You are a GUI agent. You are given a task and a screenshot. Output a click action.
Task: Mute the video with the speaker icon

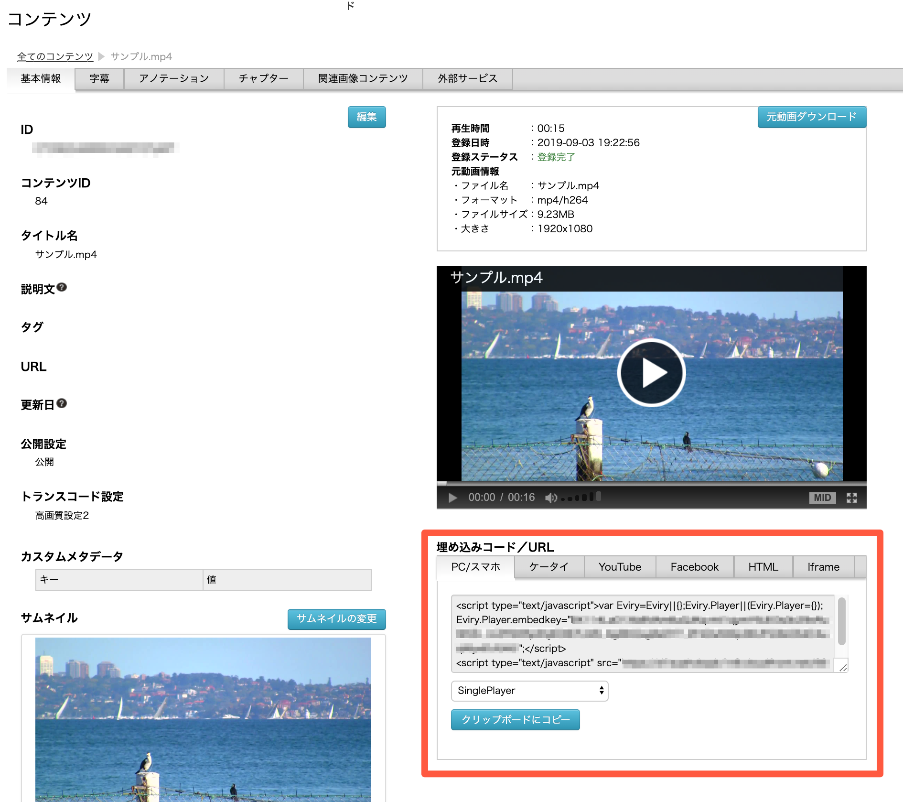coord(552,497)
